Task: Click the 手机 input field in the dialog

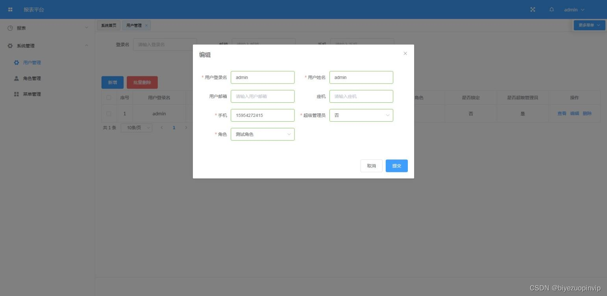Action: tap(262, 115)
